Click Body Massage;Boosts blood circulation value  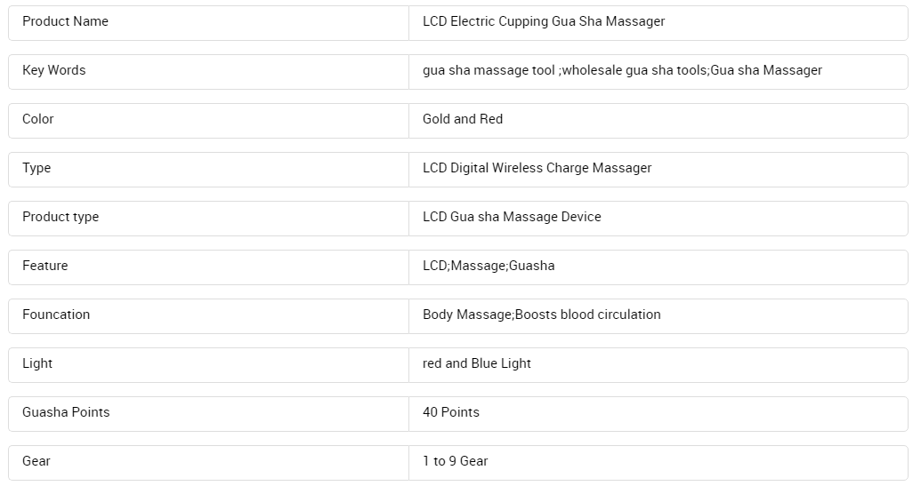click(x=542, y=315)
